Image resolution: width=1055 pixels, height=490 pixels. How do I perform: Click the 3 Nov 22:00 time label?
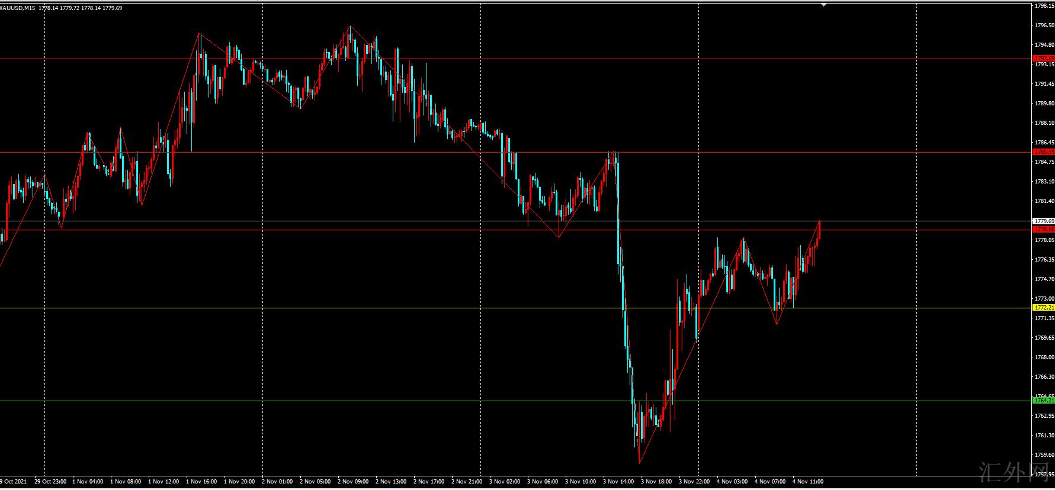click(694, 482)
